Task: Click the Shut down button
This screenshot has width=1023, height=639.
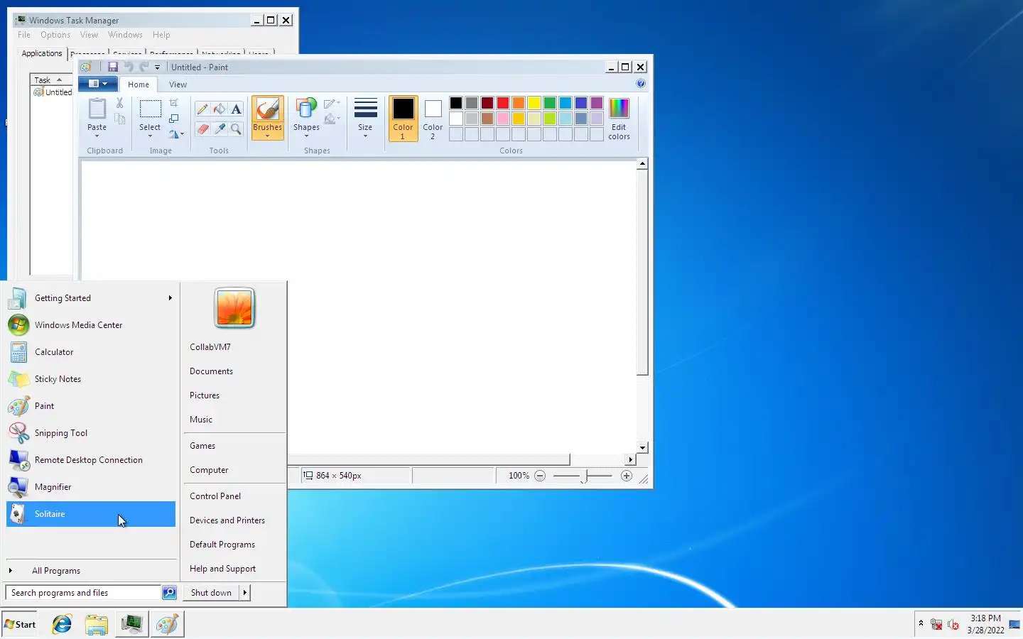Action: tap(211, 592)
